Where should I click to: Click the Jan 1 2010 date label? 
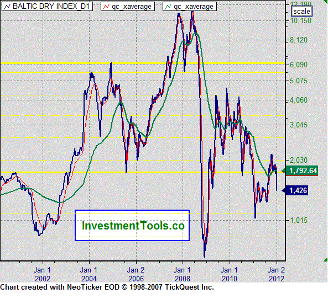point(229,274)
